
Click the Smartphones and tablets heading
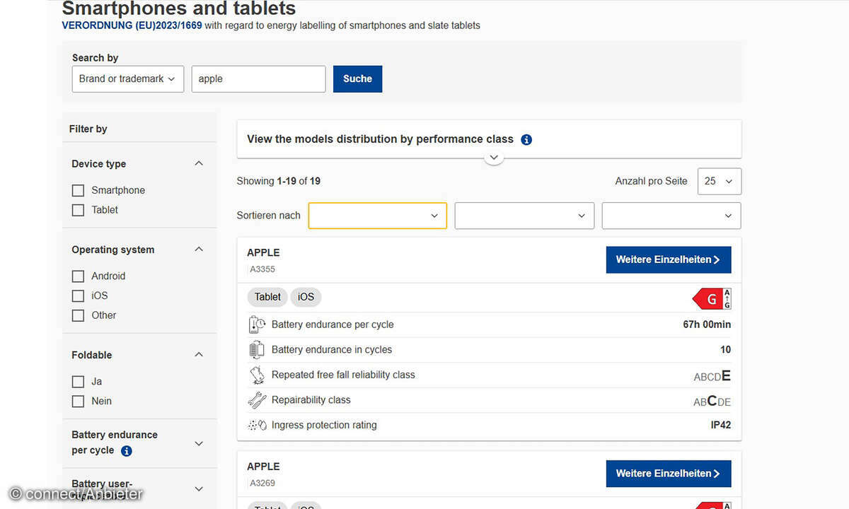tap(179, 8)
